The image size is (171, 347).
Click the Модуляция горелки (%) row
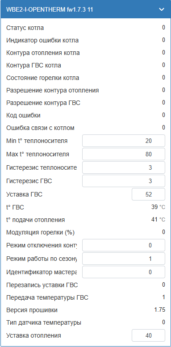pyautogui.click(x=86, y=232)
